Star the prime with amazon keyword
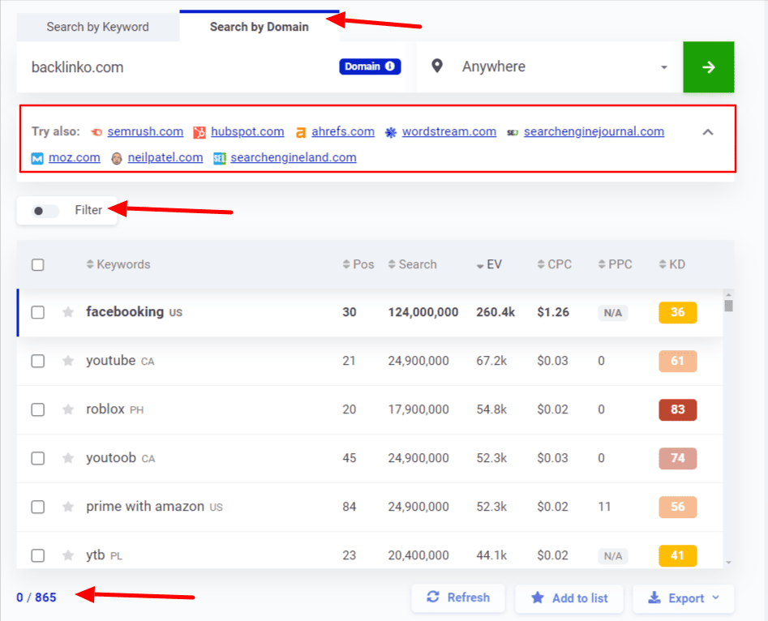 click(68, 507)
